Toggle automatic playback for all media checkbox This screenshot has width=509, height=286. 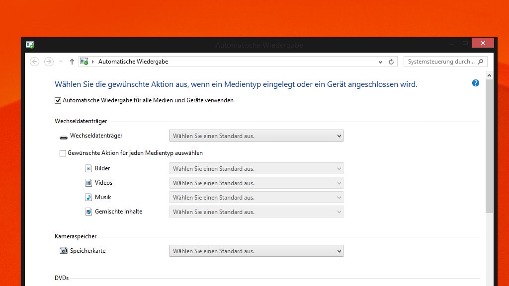point(58,100)
